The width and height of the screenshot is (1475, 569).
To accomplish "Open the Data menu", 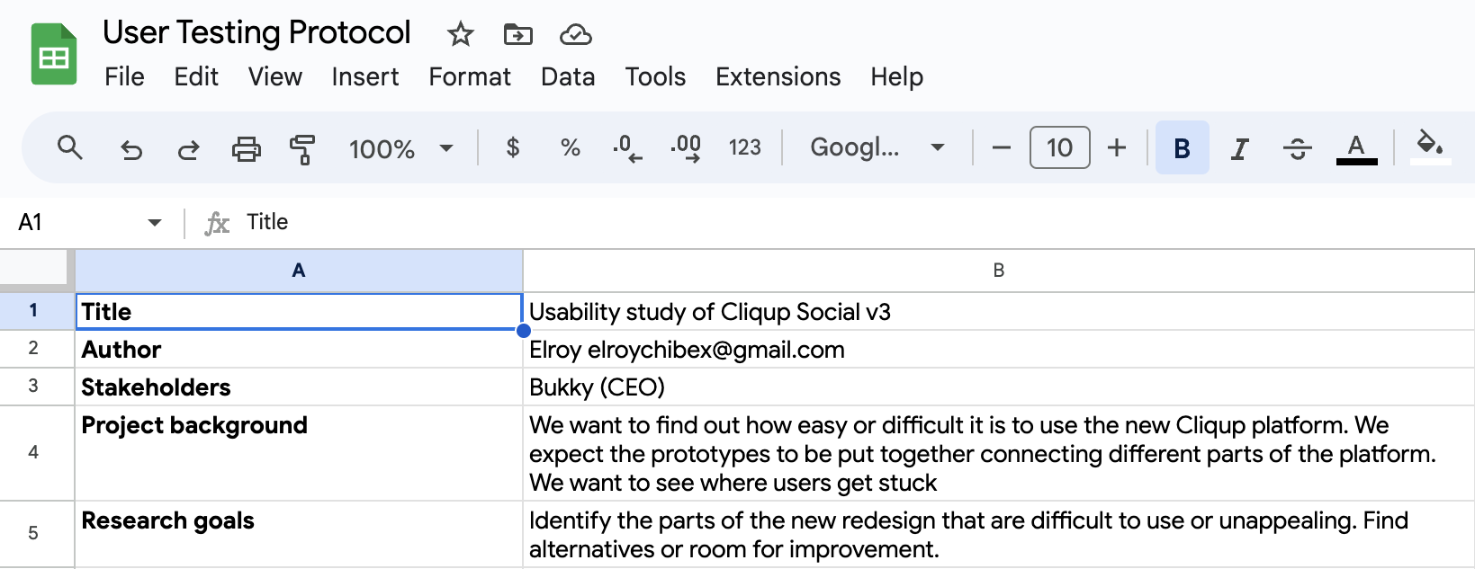I will tap(568, 77).
